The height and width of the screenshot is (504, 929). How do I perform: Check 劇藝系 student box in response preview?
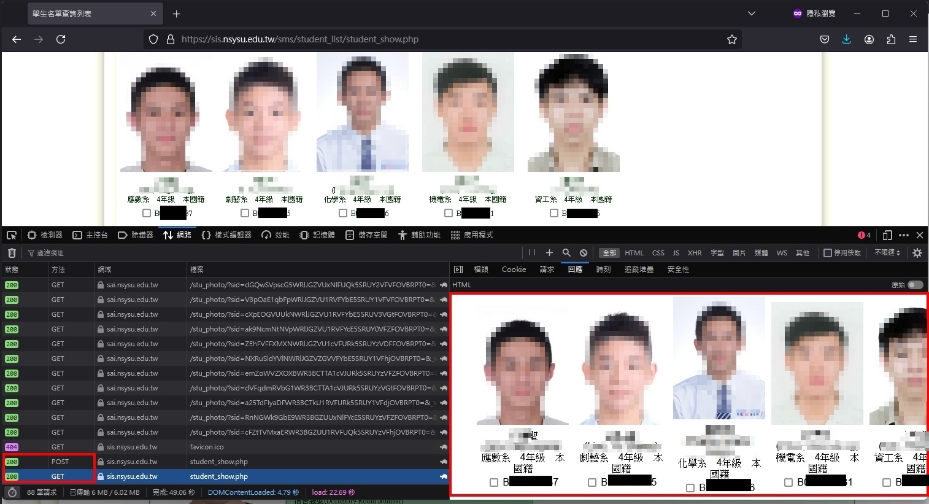(592, 483)
